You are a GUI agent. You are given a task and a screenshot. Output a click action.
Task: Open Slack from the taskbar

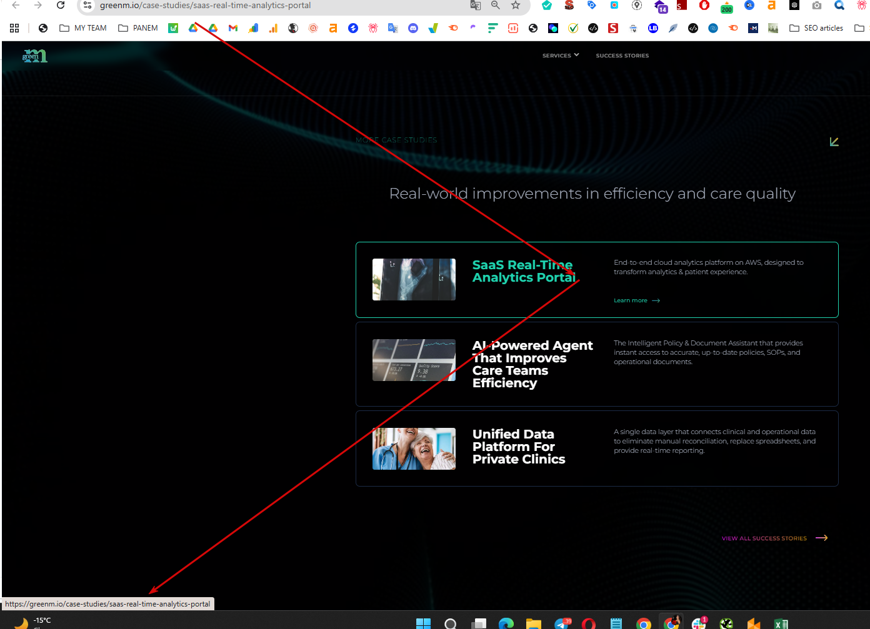pos(698,623)
